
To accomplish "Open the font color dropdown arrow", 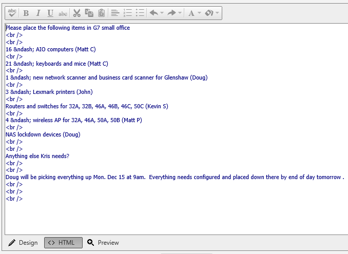I will [x=199, y=13].
